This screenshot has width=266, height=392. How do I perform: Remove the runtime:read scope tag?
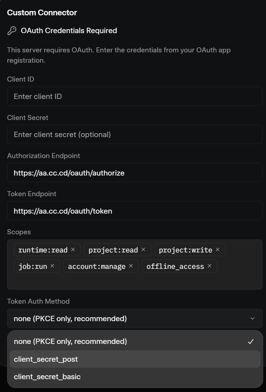click(73, 250)
